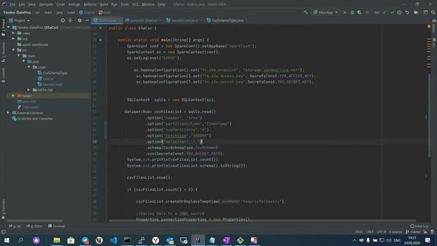Collapse the main folder in project tree
Screen dimensions: 437x246
[18, 56]
